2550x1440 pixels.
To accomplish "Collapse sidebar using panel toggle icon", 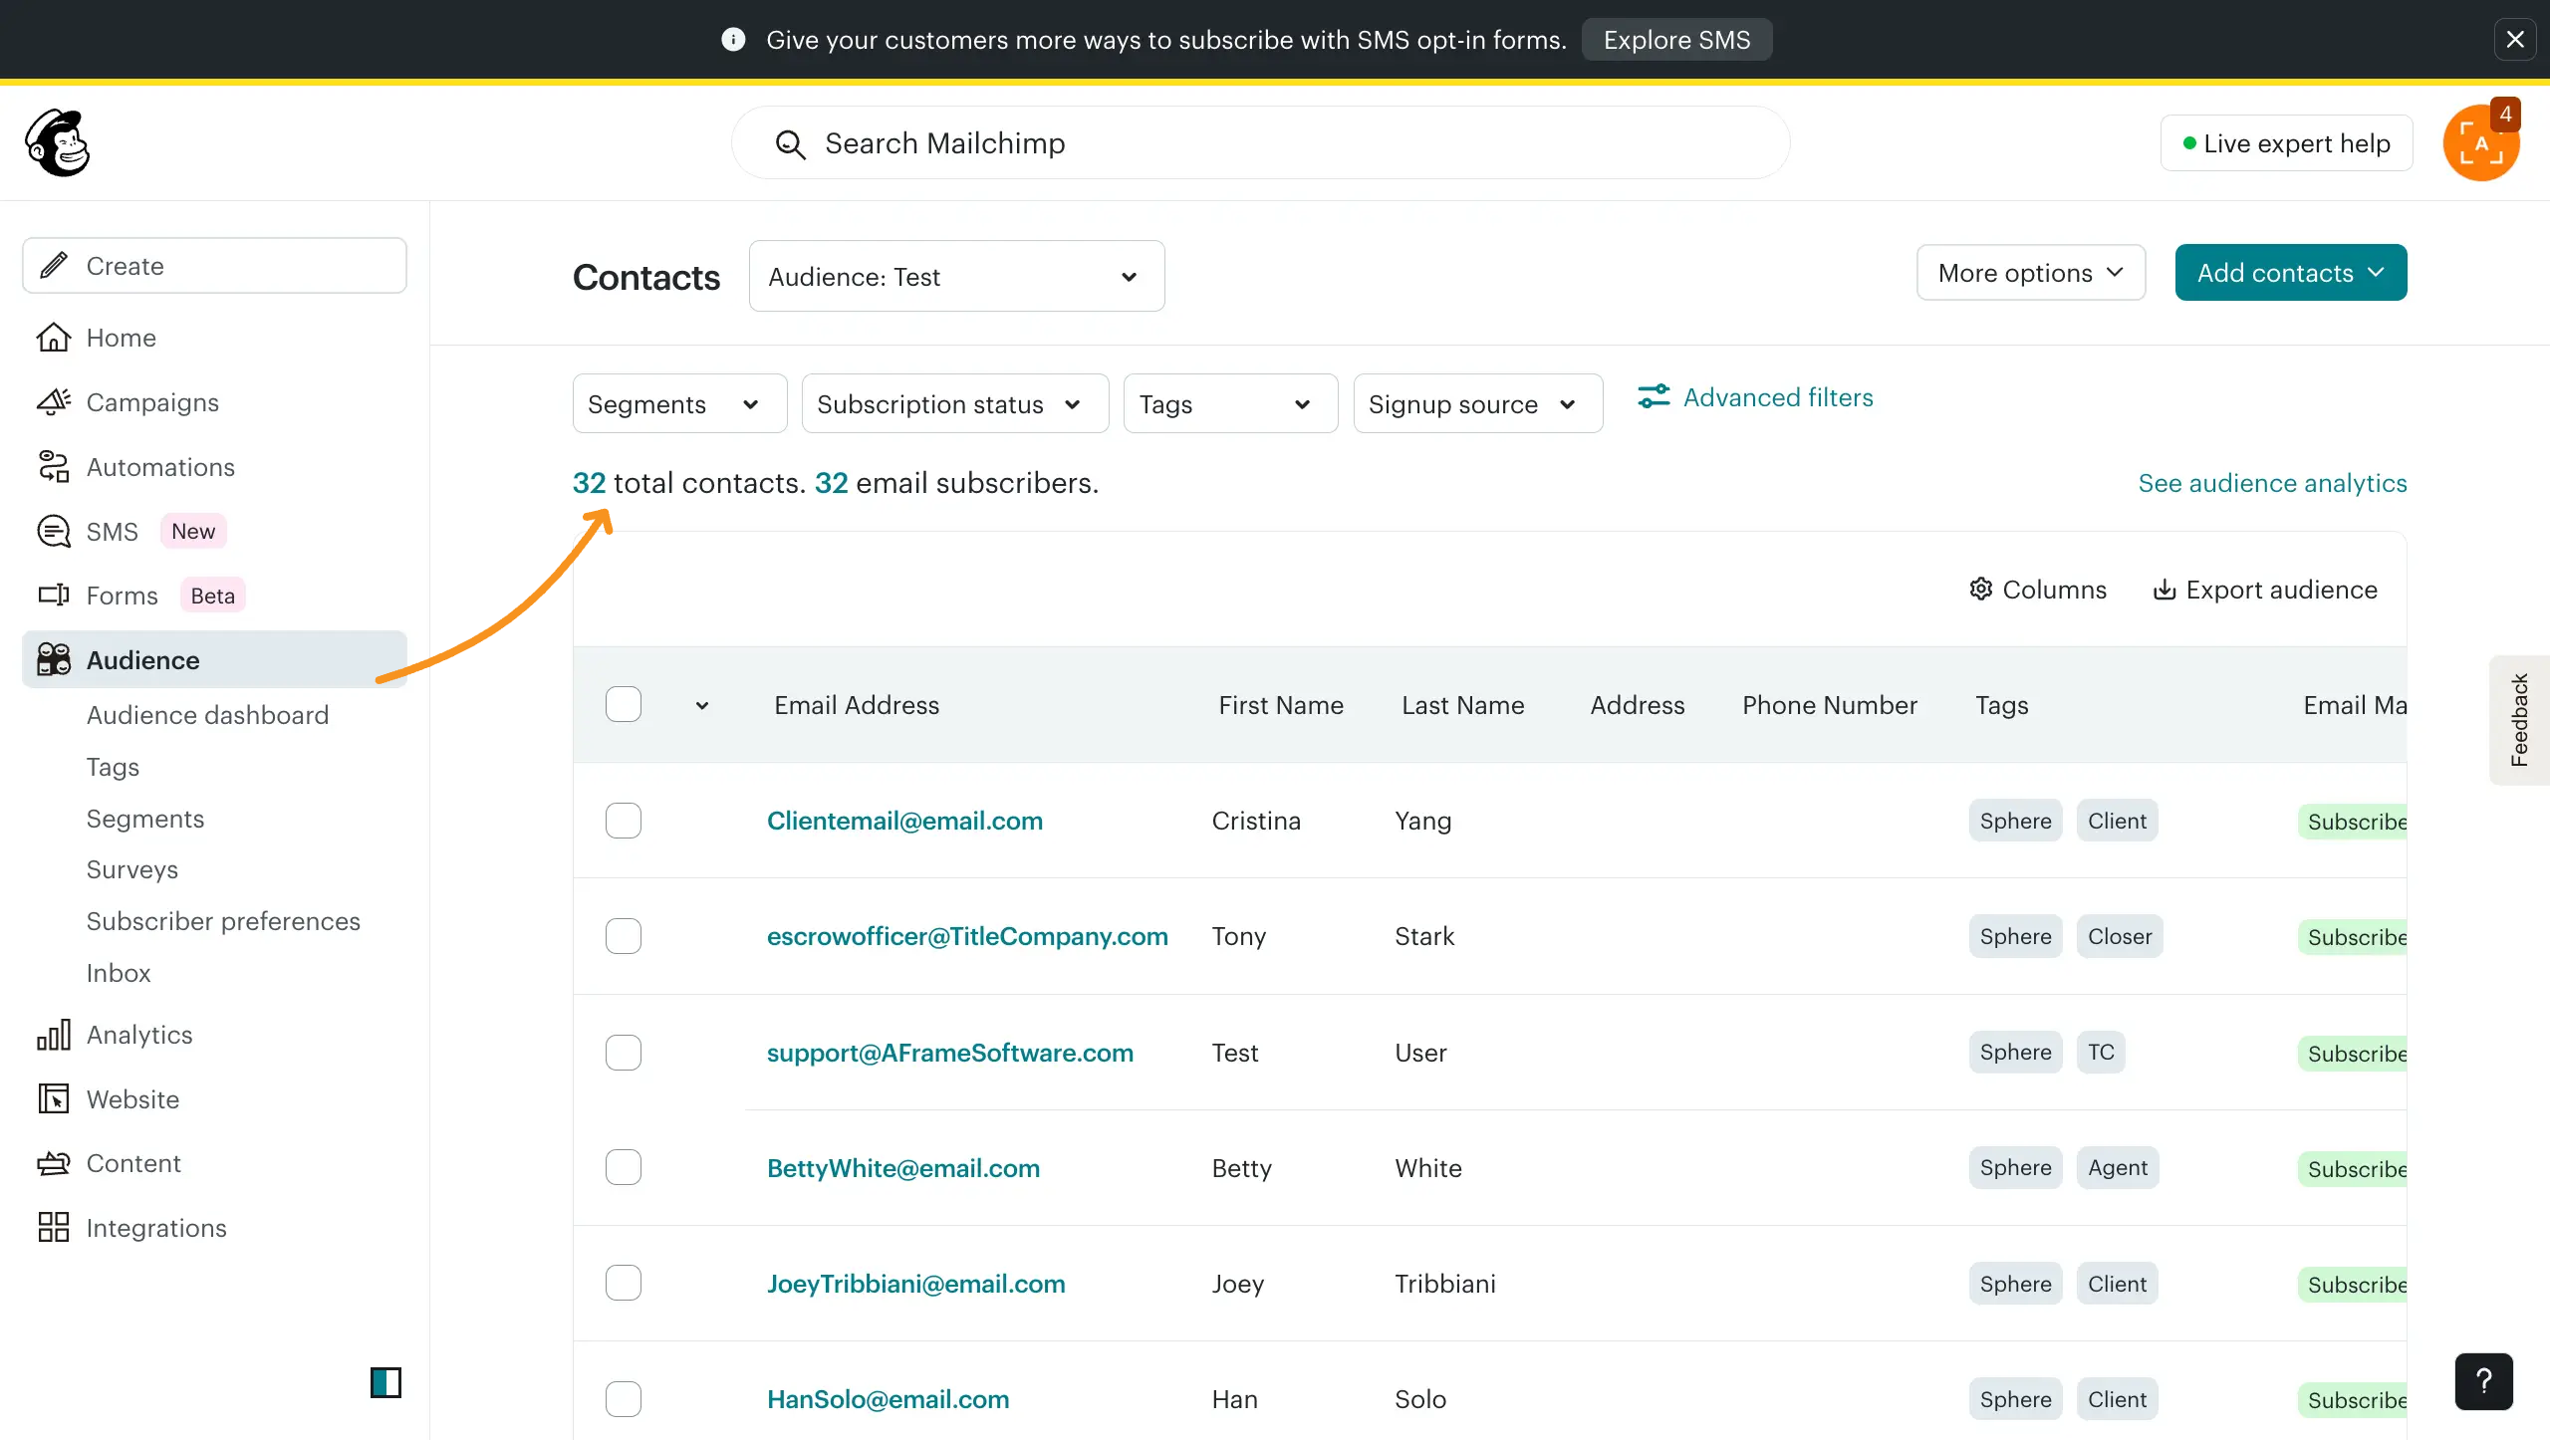I will click(x=385, y=1382).
